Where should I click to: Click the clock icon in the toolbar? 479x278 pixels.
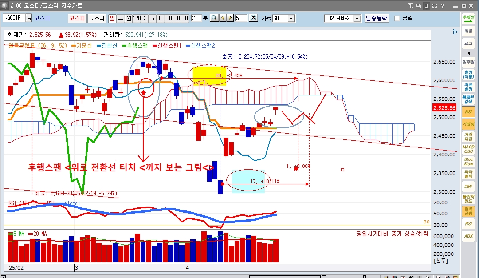click(x=253, y=18)
